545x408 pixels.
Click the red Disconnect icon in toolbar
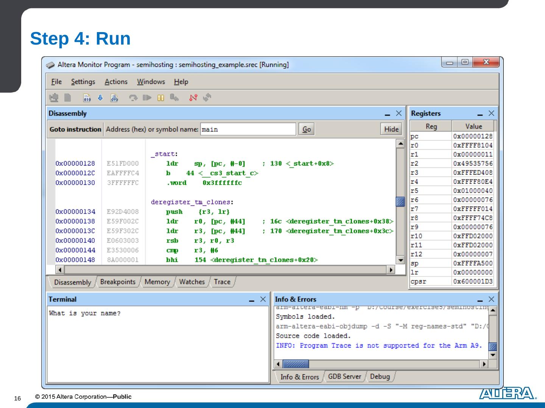[193, 98]
